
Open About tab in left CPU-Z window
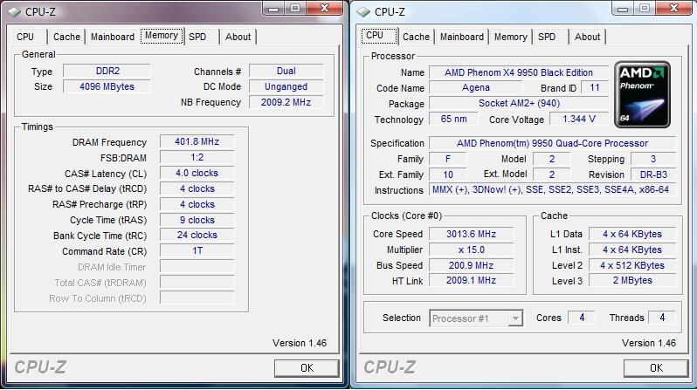pos(238,37)
